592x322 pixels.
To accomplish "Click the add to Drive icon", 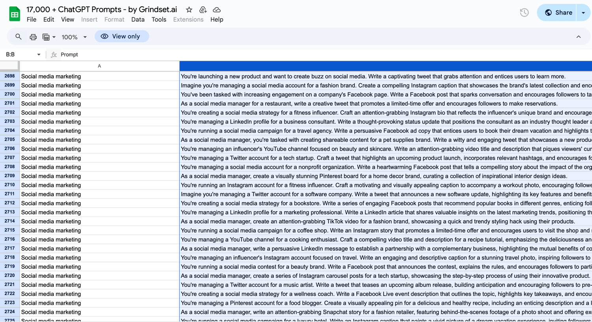I will point(203,10).
